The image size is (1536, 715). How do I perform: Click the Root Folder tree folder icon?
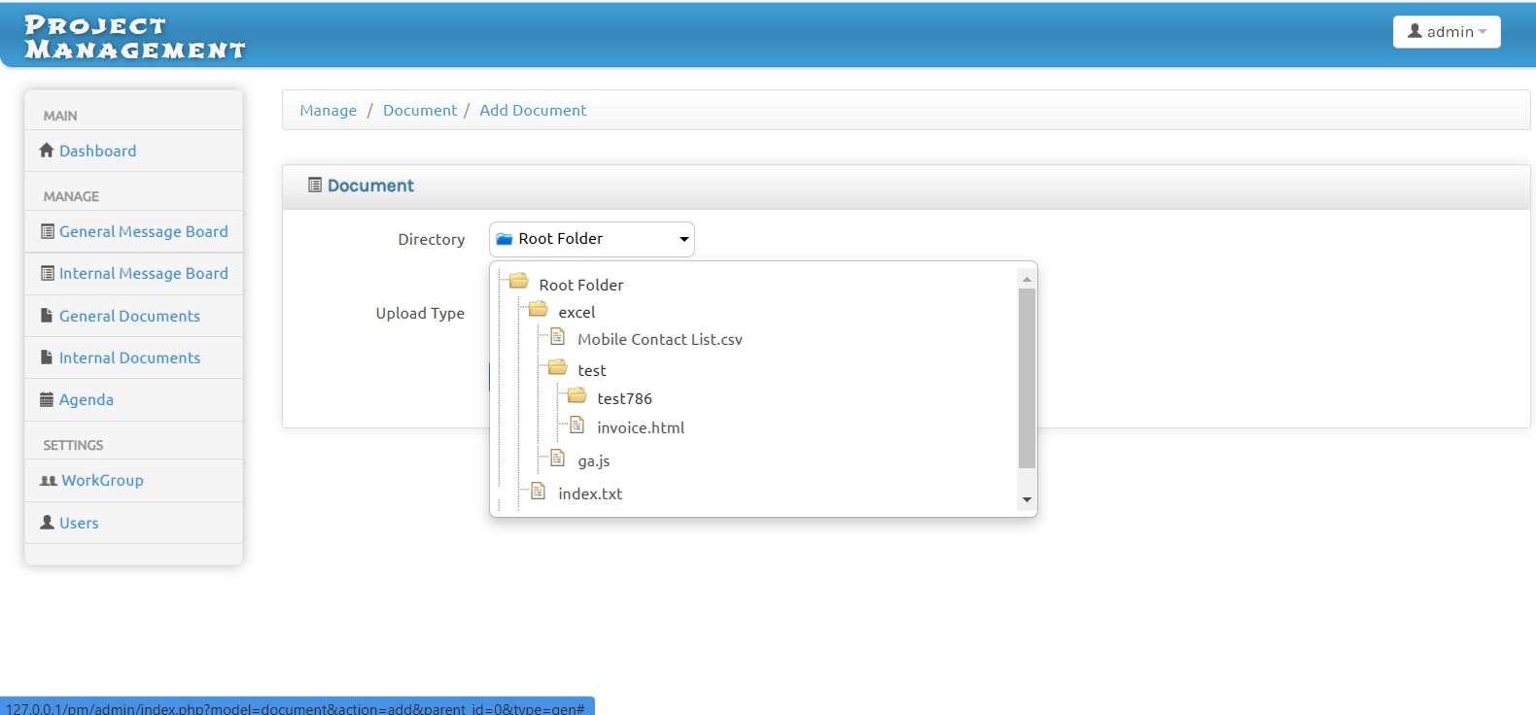[519, 282]
